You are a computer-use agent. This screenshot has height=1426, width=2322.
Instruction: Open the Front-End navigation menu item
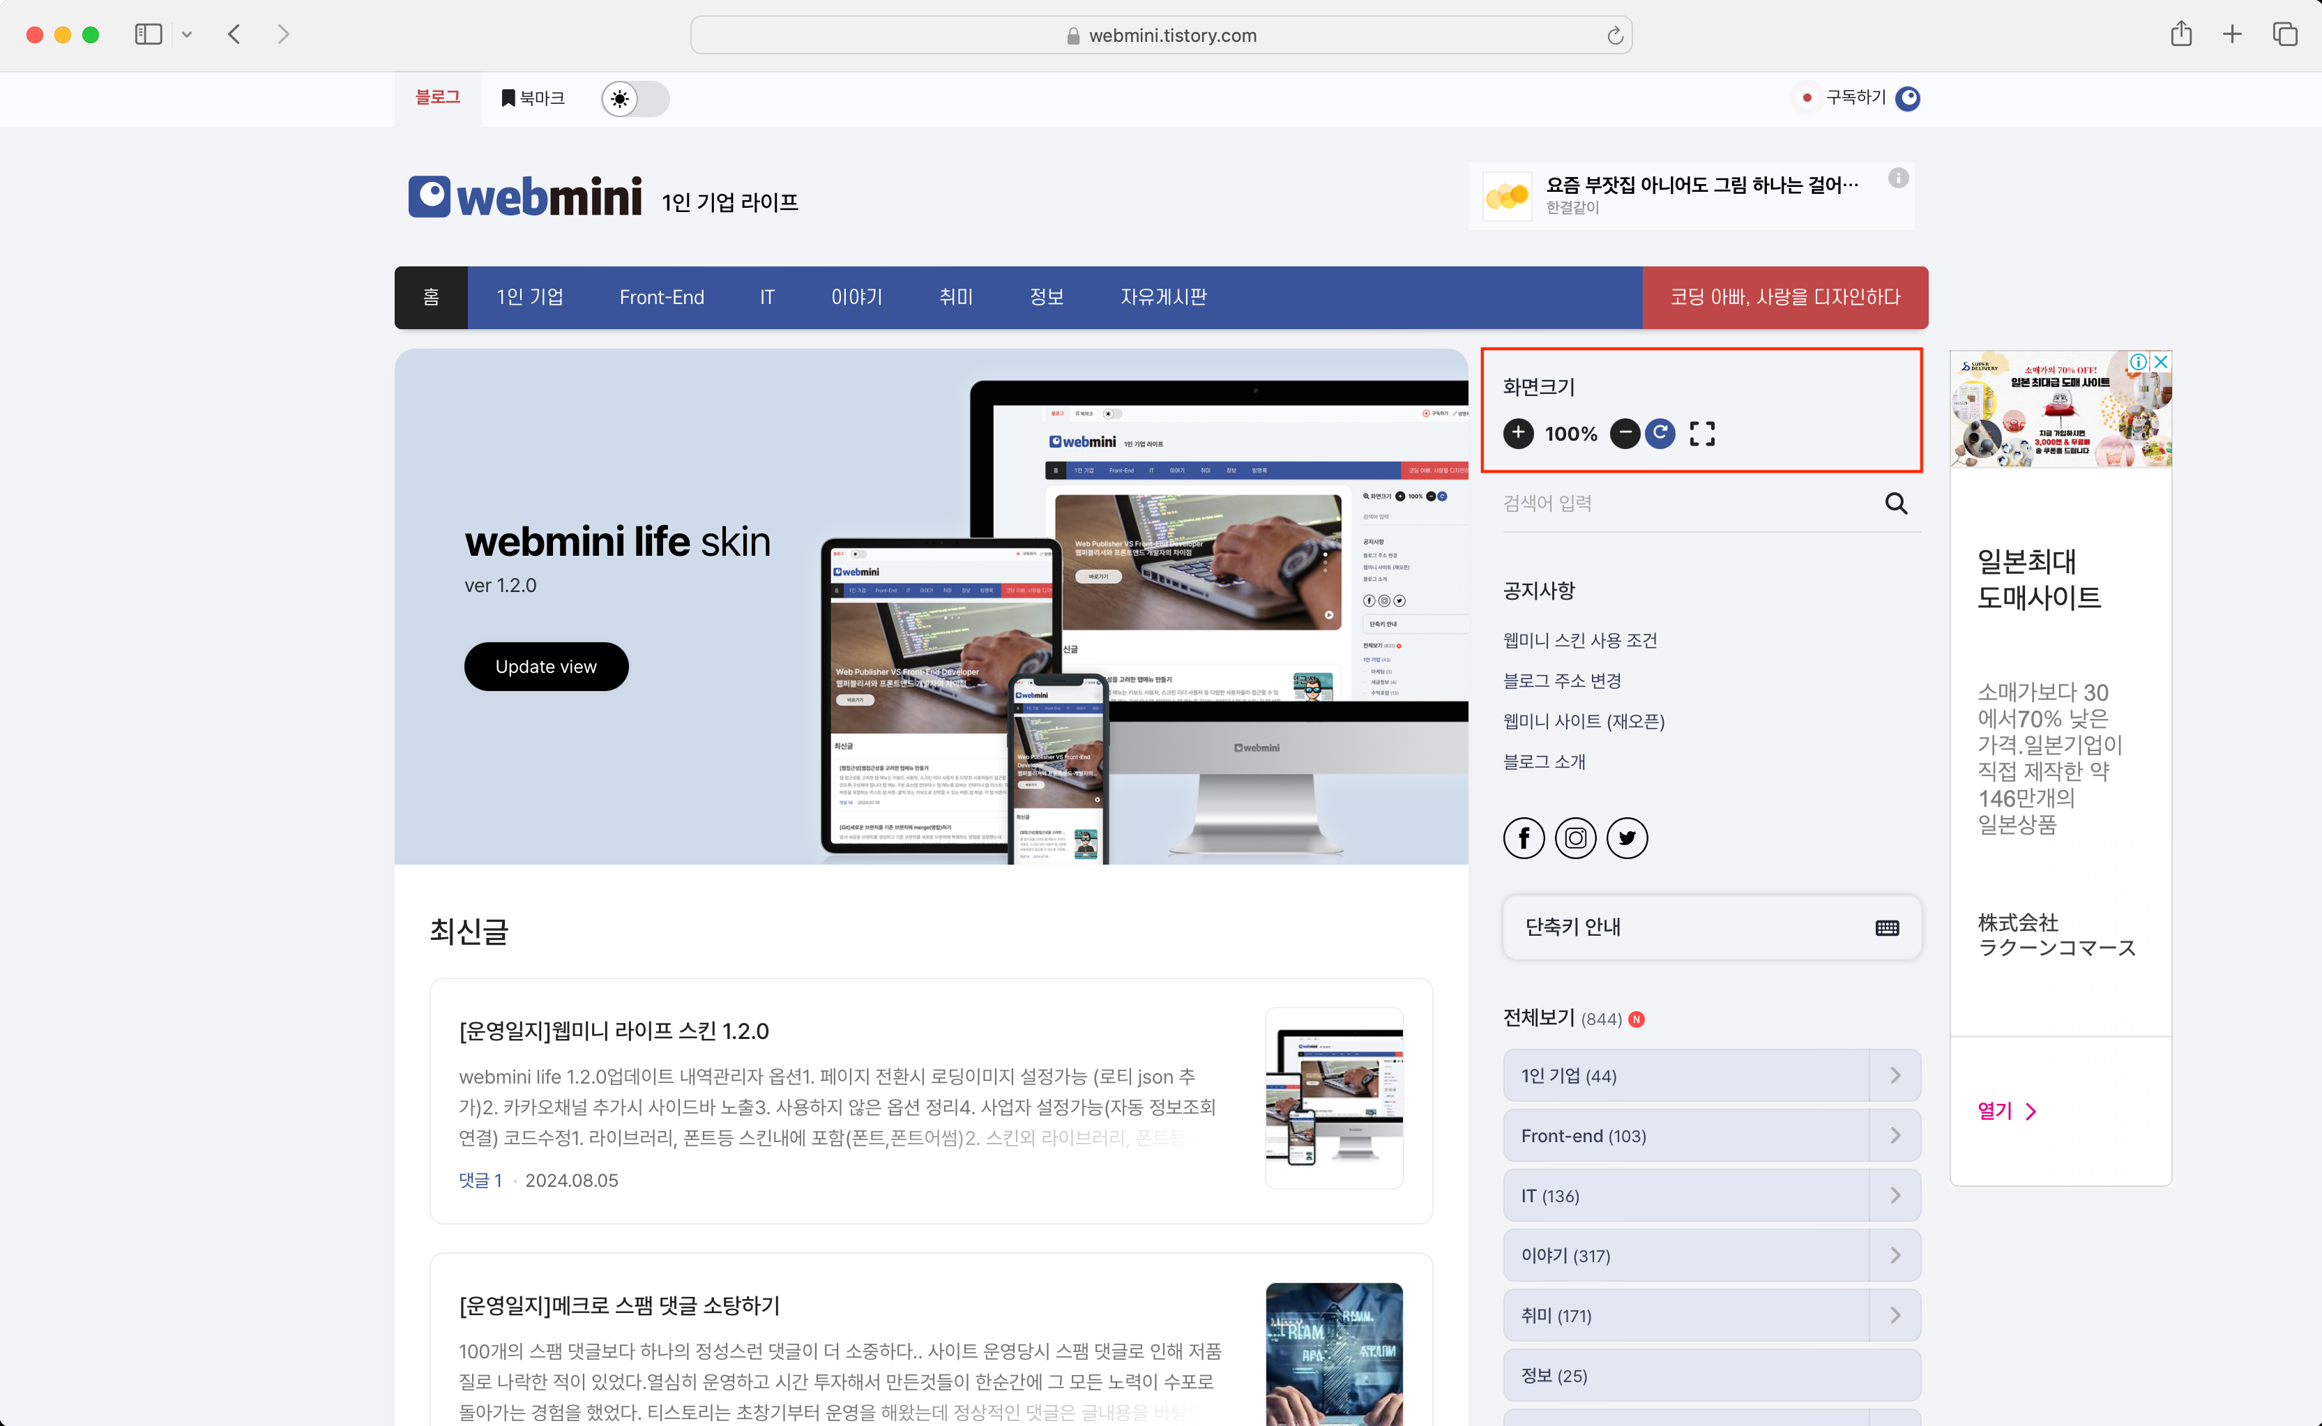(x=661, y=297)
